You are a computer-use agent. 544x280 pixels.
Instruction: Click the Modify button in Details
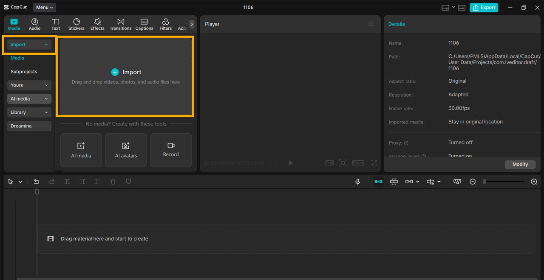click(x=520, y=164)
